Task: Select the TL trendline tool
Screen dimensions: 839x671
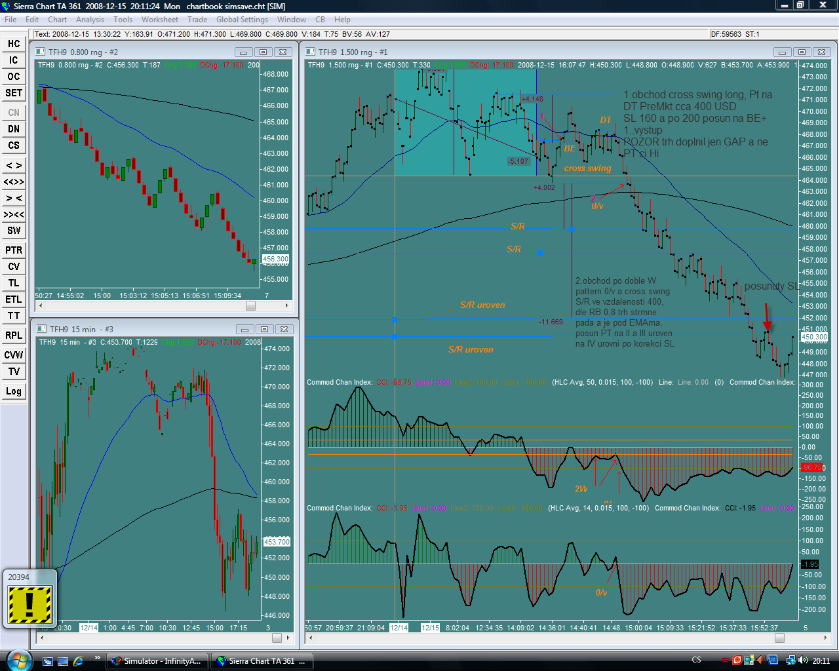Action: 14,283
